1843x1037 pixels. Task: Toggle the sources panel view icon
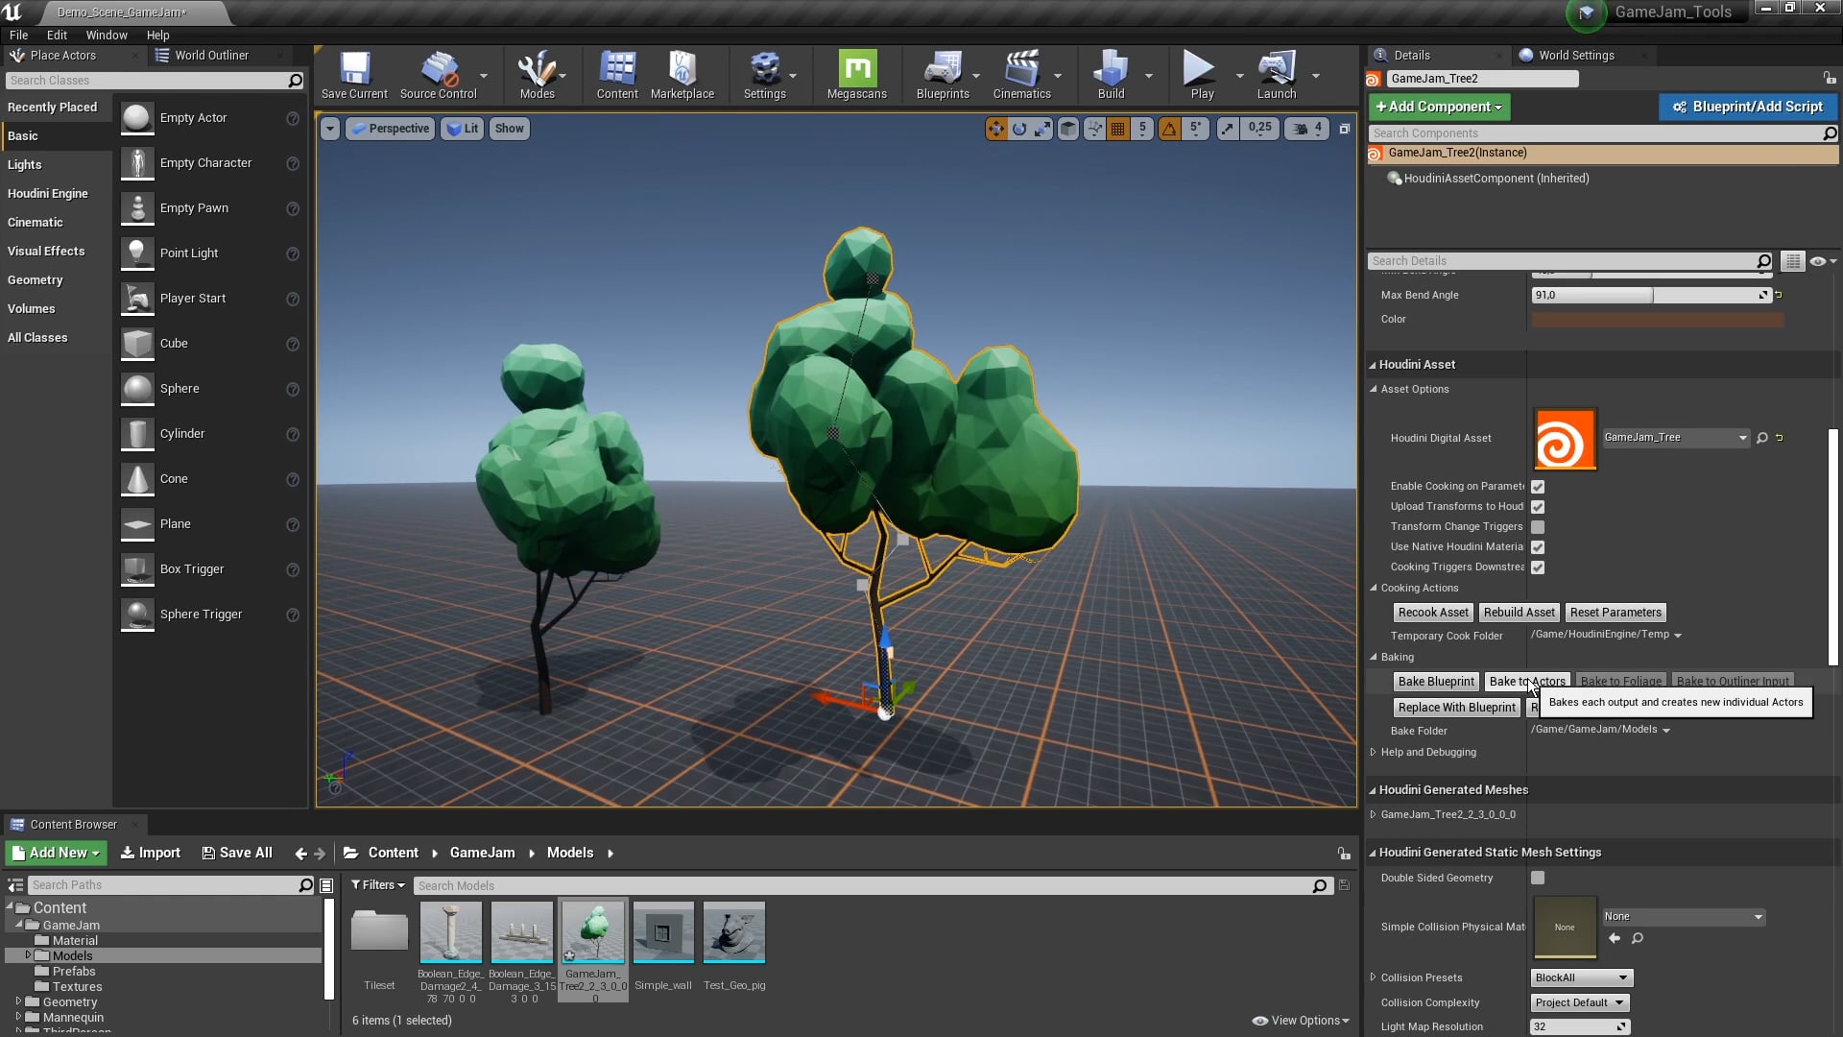(x=15, y=885)
